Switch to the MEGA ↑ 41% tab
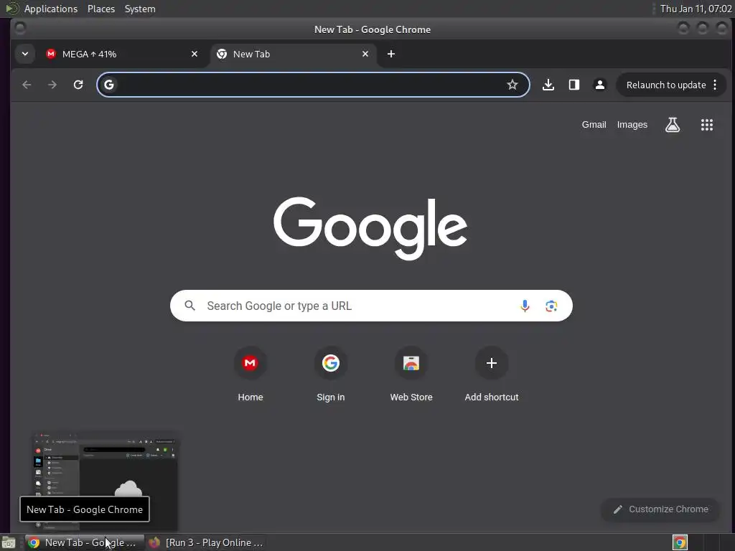735x551 pixels. (x=123, y=54)
